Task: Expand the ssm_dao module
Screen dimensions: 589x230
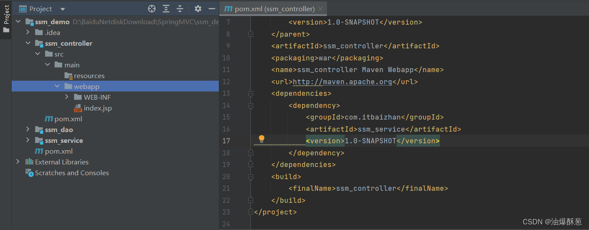Action: tap(28, 129)
